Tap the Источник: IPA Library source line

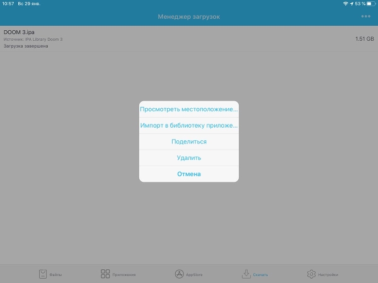[x=33, y=39]
